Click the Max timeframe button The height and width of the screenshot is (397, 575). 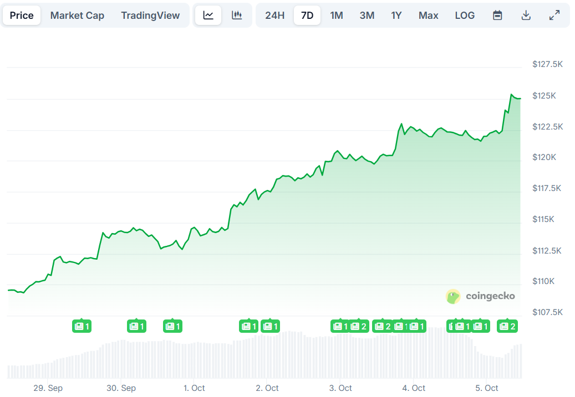(x=428, y=15)
